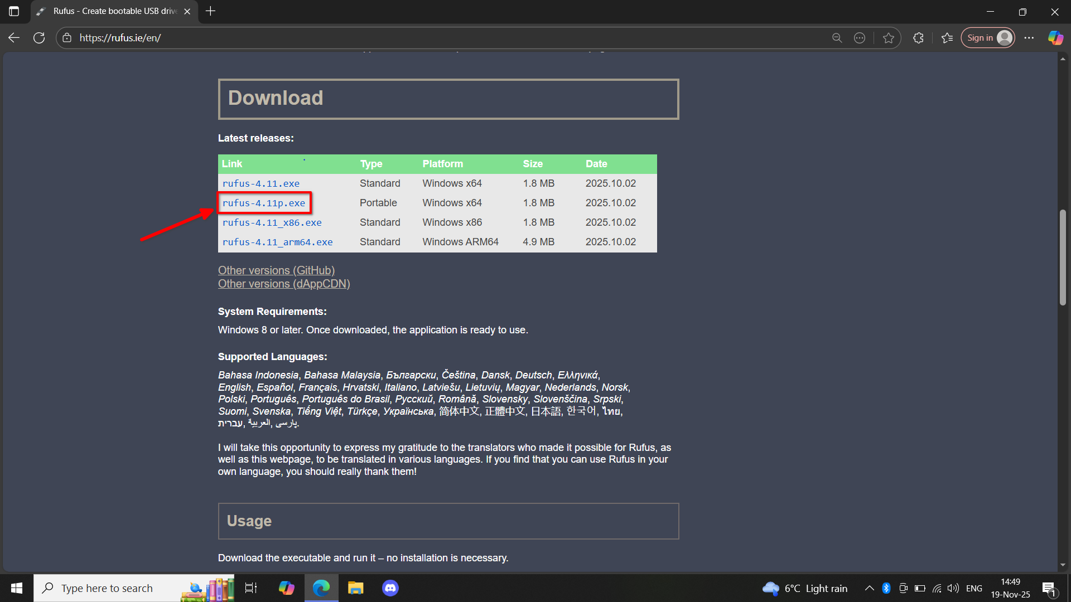Image resolution: width=1071 pixels, height=602 pixels.
Task: Open the Favorites list icon
Action: click(947, 38)
